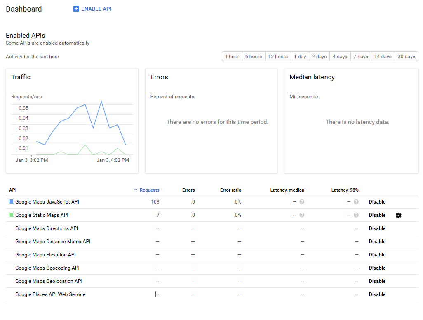Sort table by Errors column
This screenshot has height=320, width=423.
click(188, 190)
